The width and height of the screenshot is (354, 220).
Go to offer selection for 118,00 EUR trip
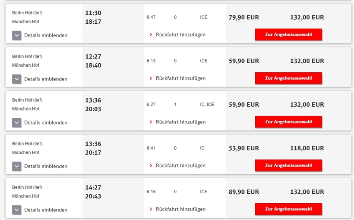[x=288, y=165]
